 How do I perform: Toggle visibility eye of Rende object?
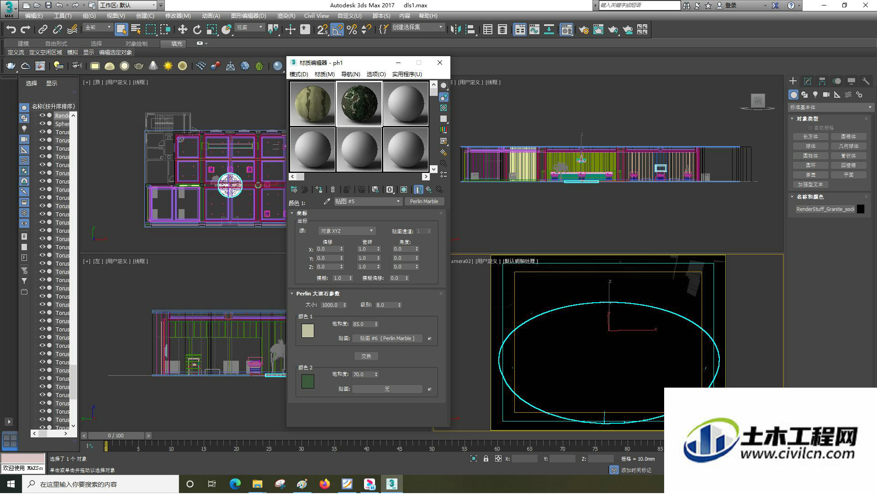click(x=42, y=116)
